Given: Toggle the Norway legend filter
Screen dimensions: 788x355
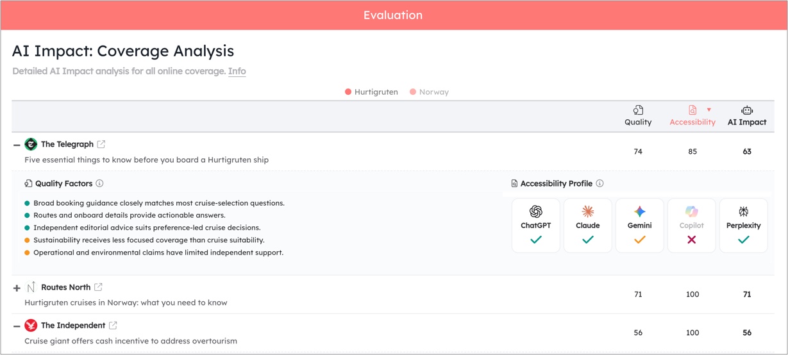Looking at the screenshot, I should [429, 92].
